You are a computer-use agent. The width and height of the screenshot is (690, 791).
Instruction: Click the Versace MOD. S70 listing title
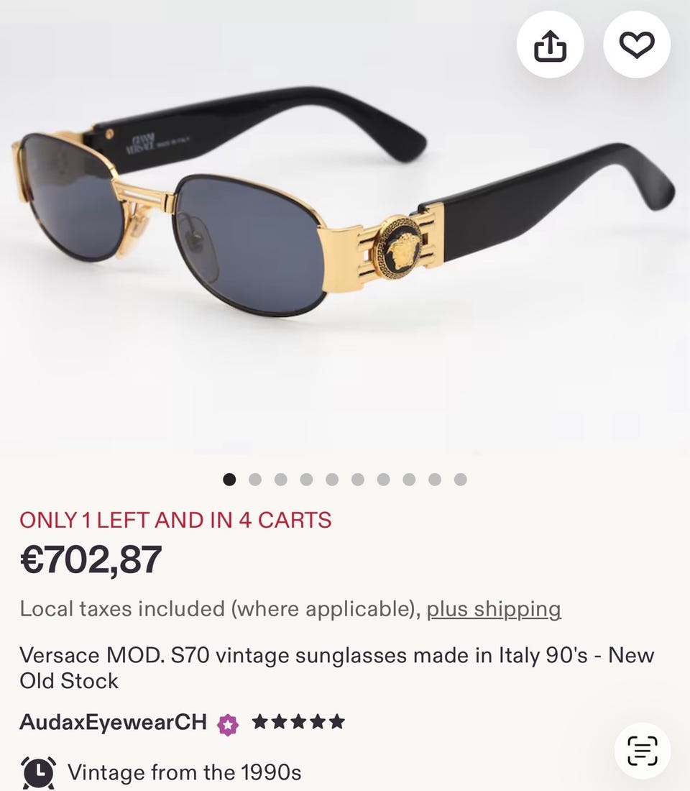click(x=337, y=668)
